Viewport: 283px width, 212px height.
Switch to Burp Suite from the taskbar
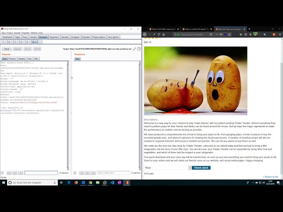click(127, 182)
